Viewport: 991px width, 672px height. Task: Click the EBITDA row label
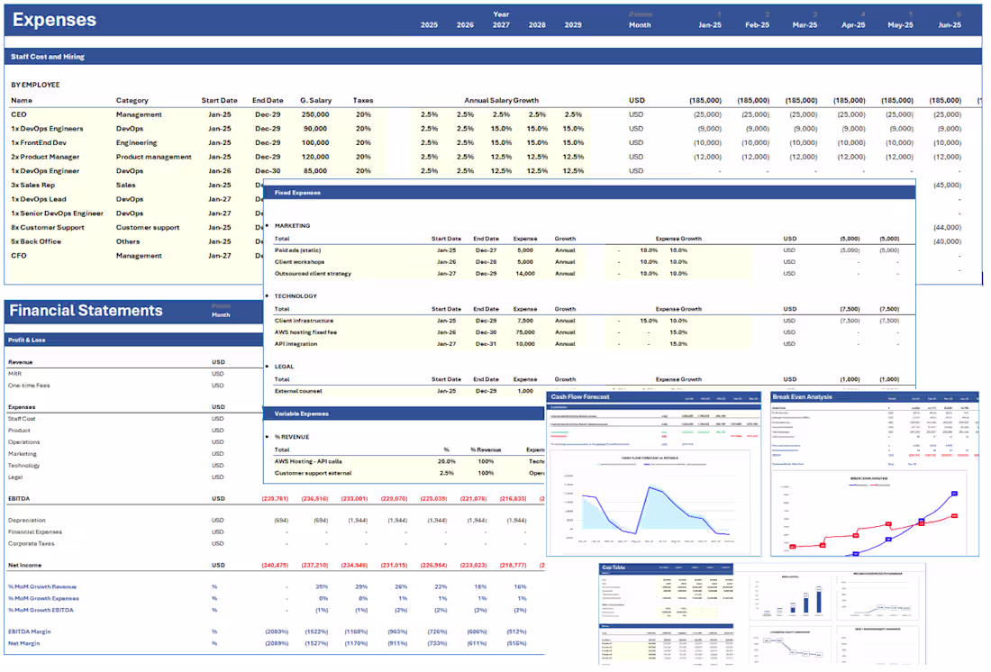tap(20, 498)
